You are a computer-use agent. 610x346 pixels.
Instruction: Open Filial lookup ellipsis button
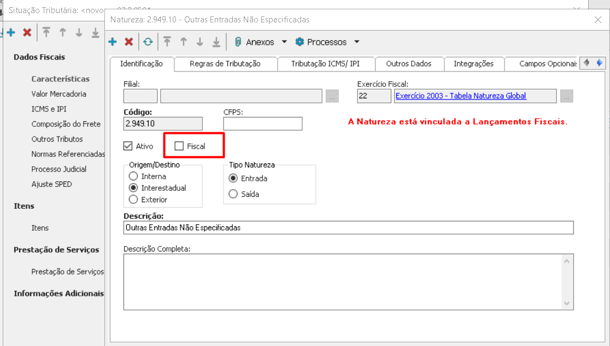pos(332,96)
